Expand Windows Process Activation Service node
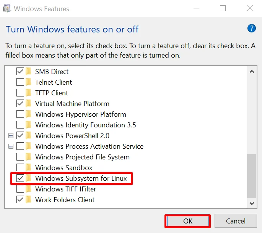The height and width of the screenshot is (233, 262). point(11,146)
